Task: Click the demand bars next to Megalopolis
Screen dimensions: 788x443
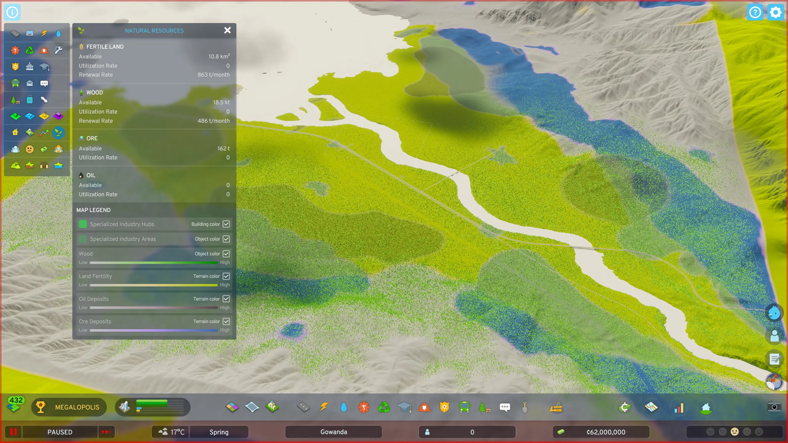Action: tap(153, 407)
